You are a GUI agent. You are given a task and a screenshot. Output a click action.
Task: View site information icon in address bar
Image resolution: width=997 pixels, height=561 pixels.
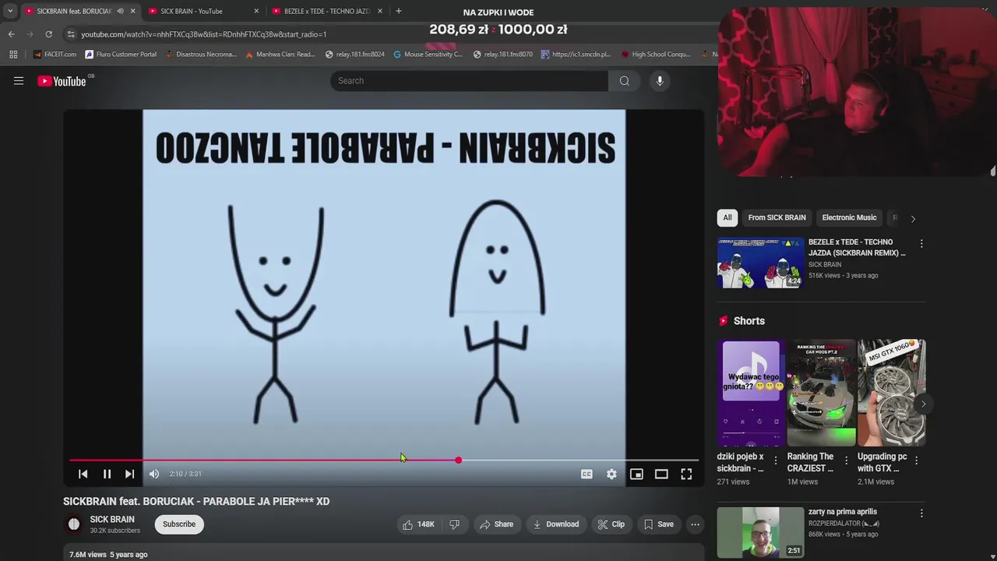pos(71,34)
